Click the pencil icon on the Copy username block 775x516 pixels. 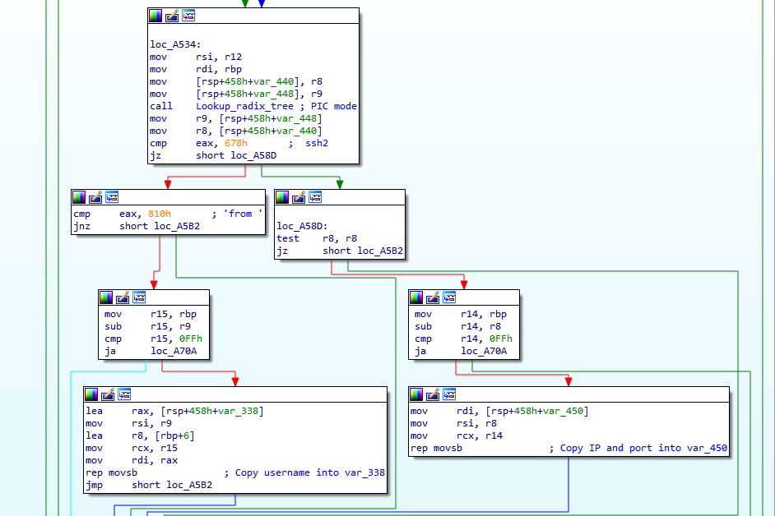107,394
